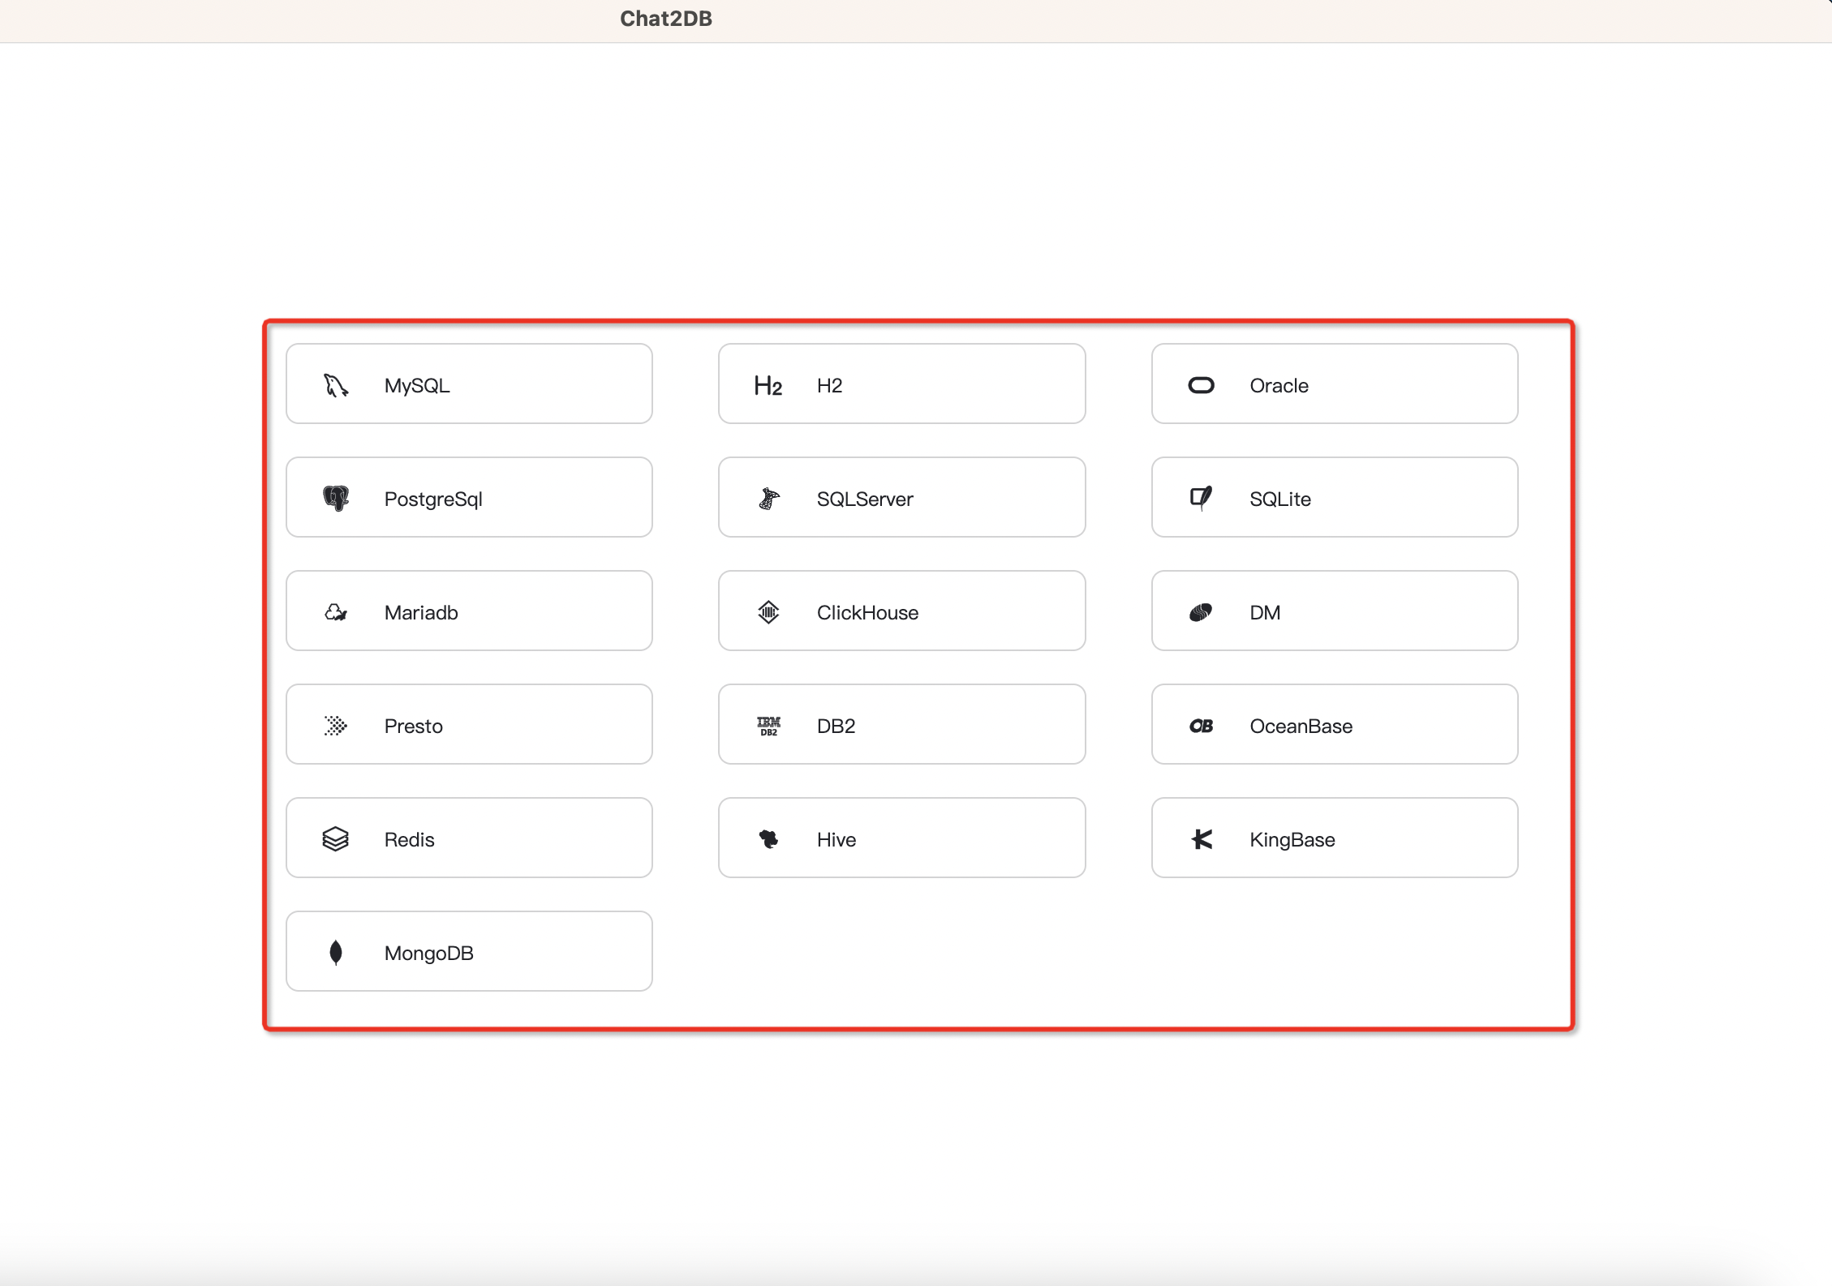Screen dimensions: 1832x1286
Task: Click the OceanBase OB icon
Action: (1201, 726)
